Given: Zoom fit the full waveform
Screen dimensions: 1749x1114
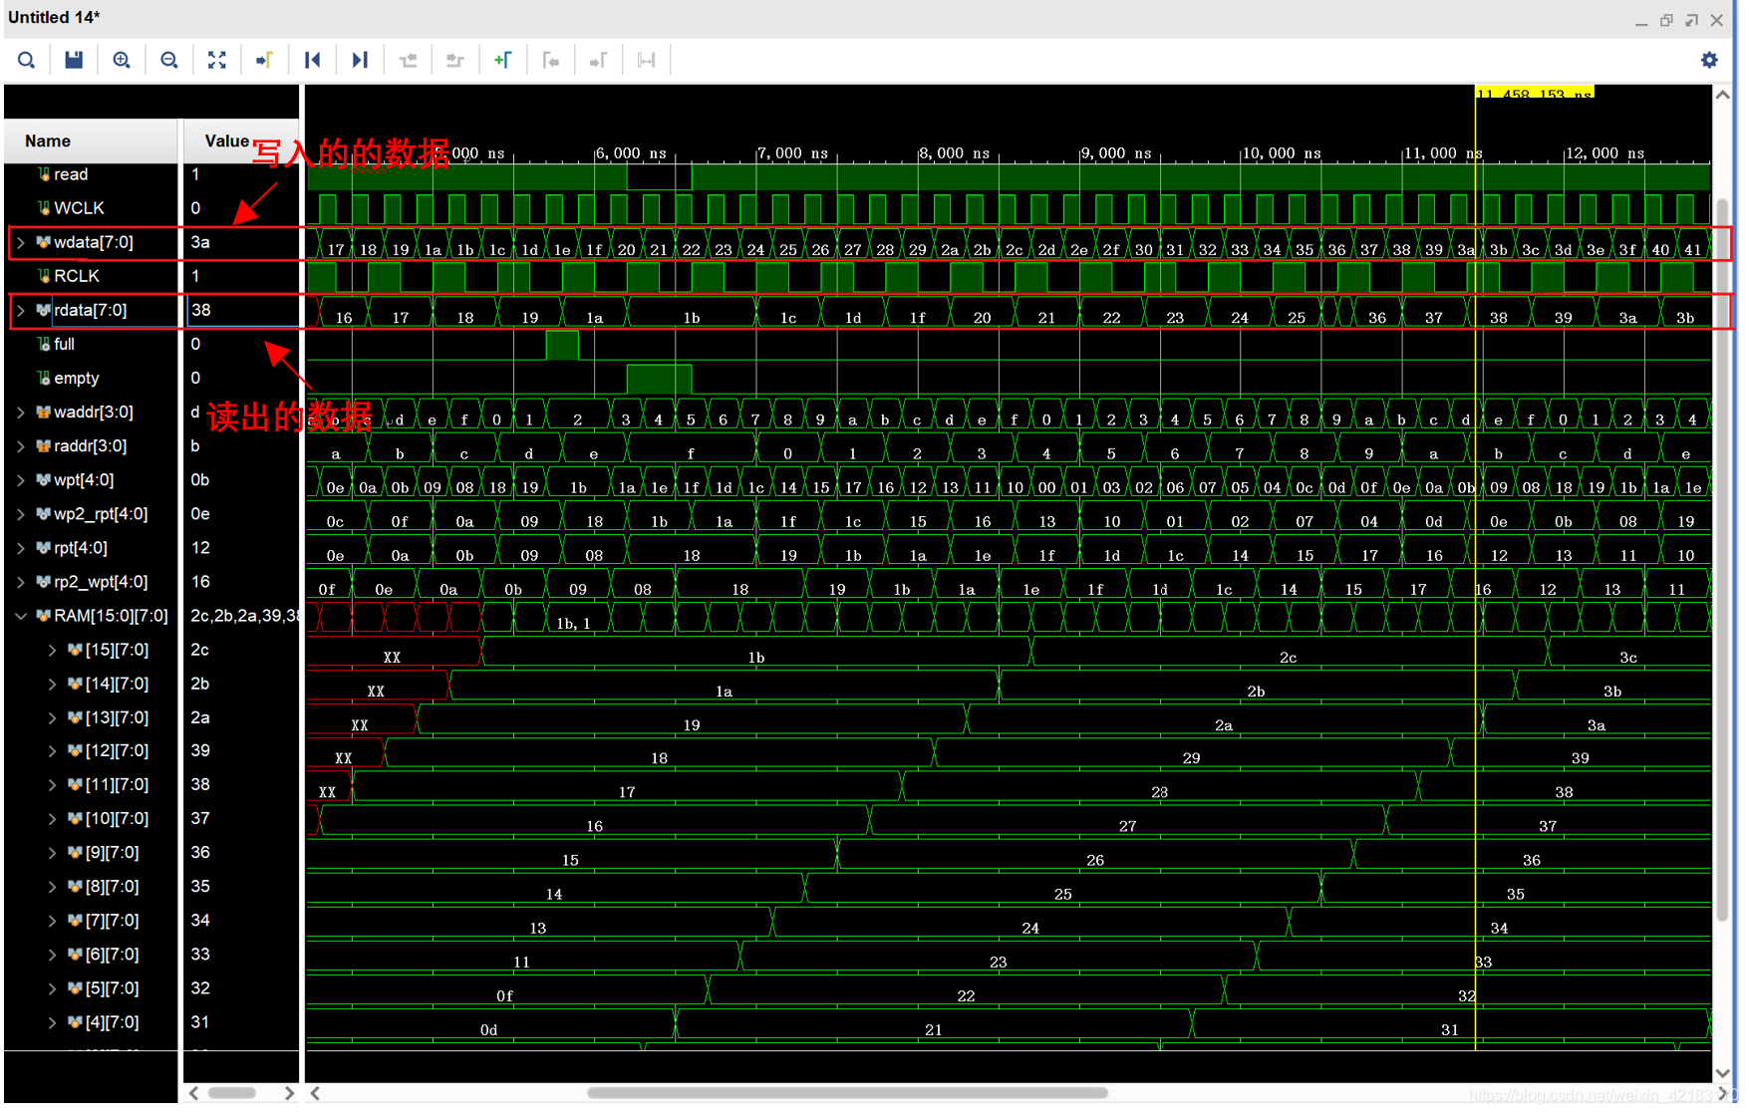Looking at the screenshot, I should pos(217,60).
